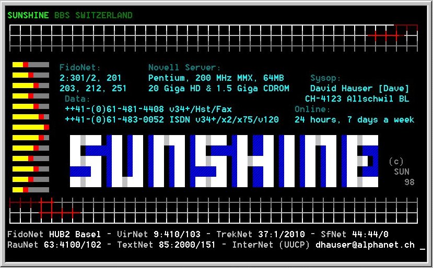Viewport: 433px width, 268px height.
Task: Click FidoNet address 2:301/2, 201
Action: pyautogui.click(x=90, y=78)
